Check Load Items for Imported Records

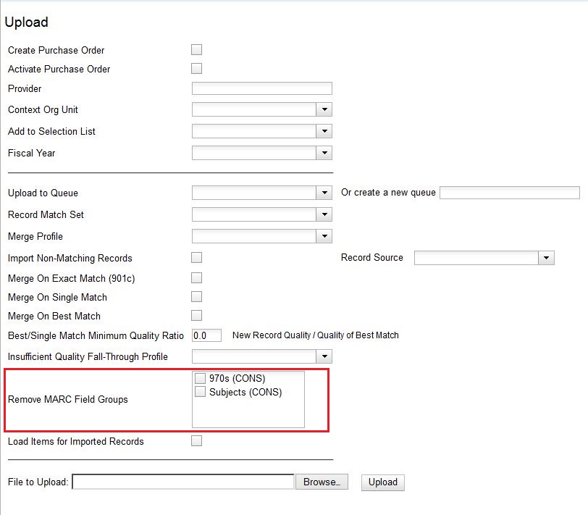tap(196, 441)
